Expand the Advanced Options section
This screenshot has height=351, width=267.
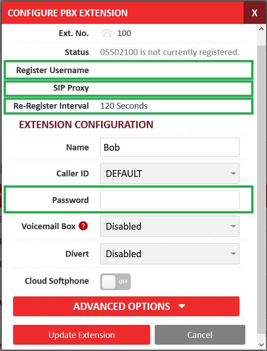pos(126,306)
